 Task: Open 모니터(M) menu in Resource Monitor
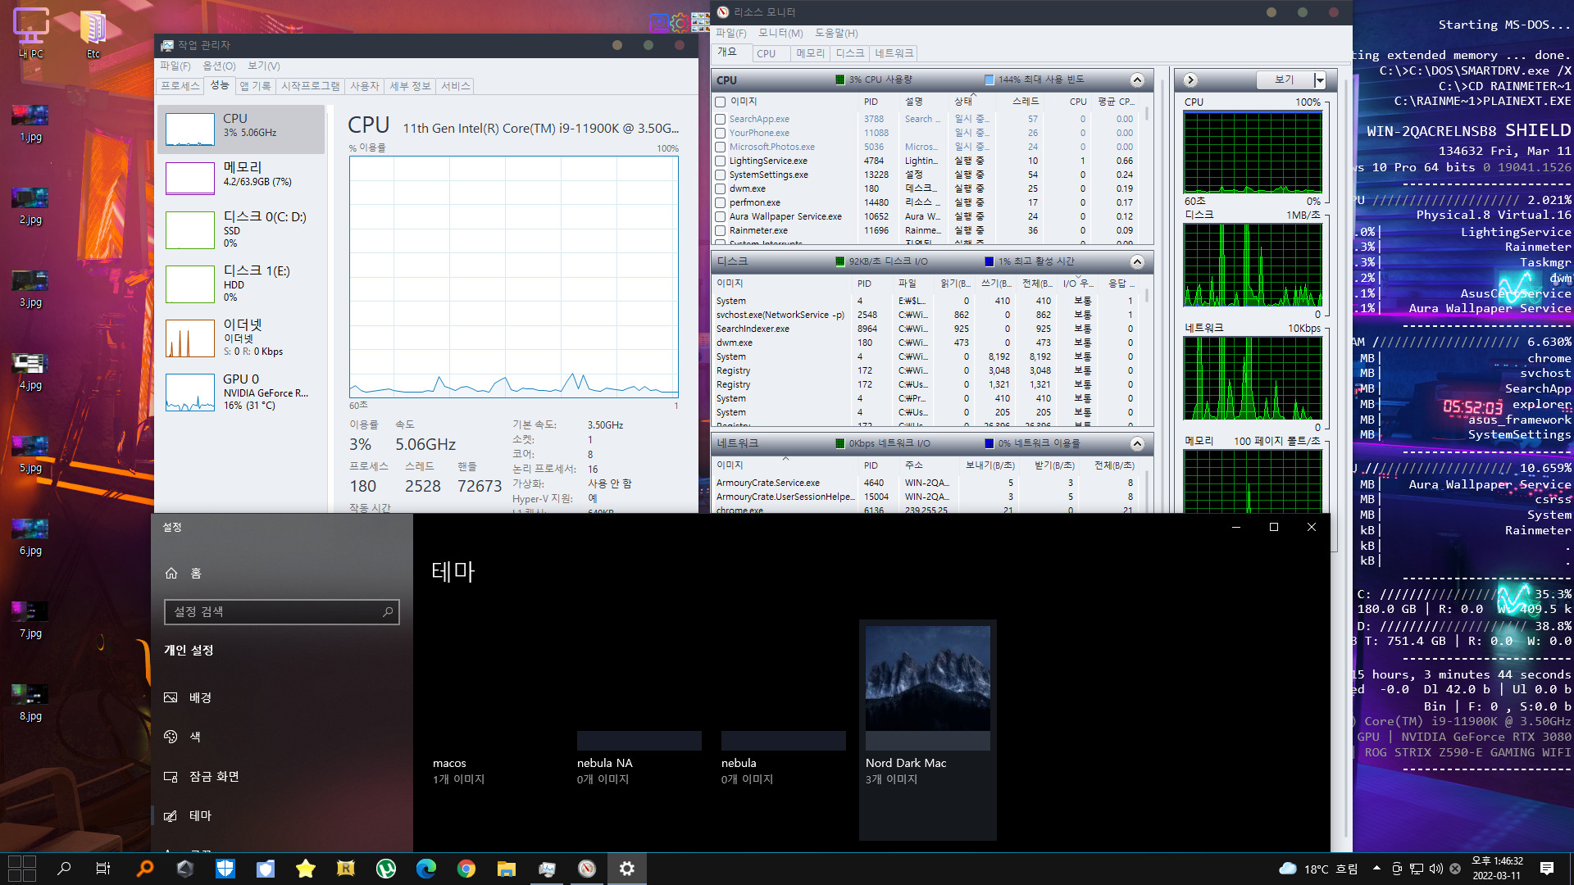780,33
